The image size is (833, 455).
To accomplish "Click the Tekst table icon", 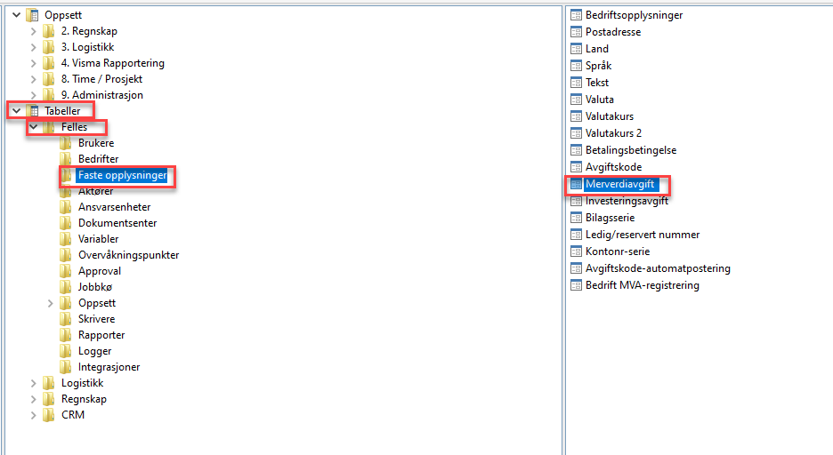I will coord(576,83).
